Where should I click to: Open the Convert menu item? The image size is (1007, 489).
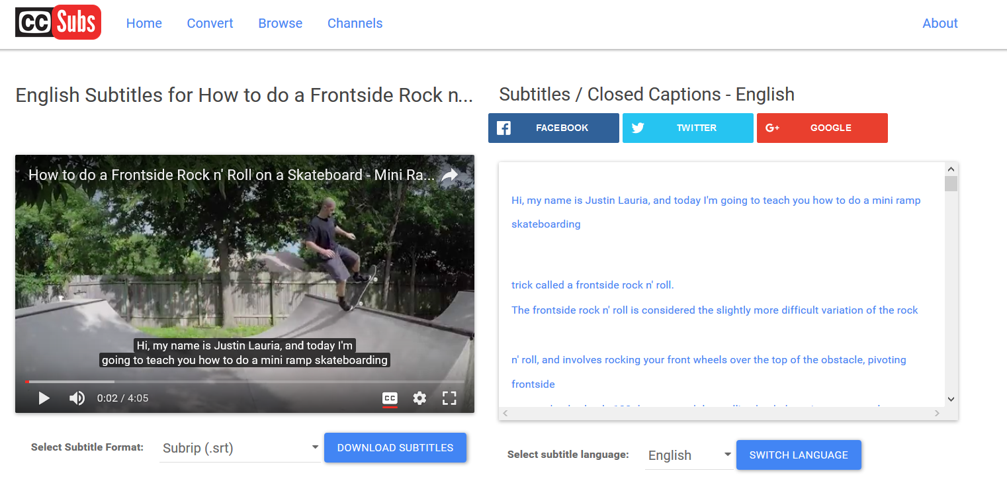pos(210,23)
